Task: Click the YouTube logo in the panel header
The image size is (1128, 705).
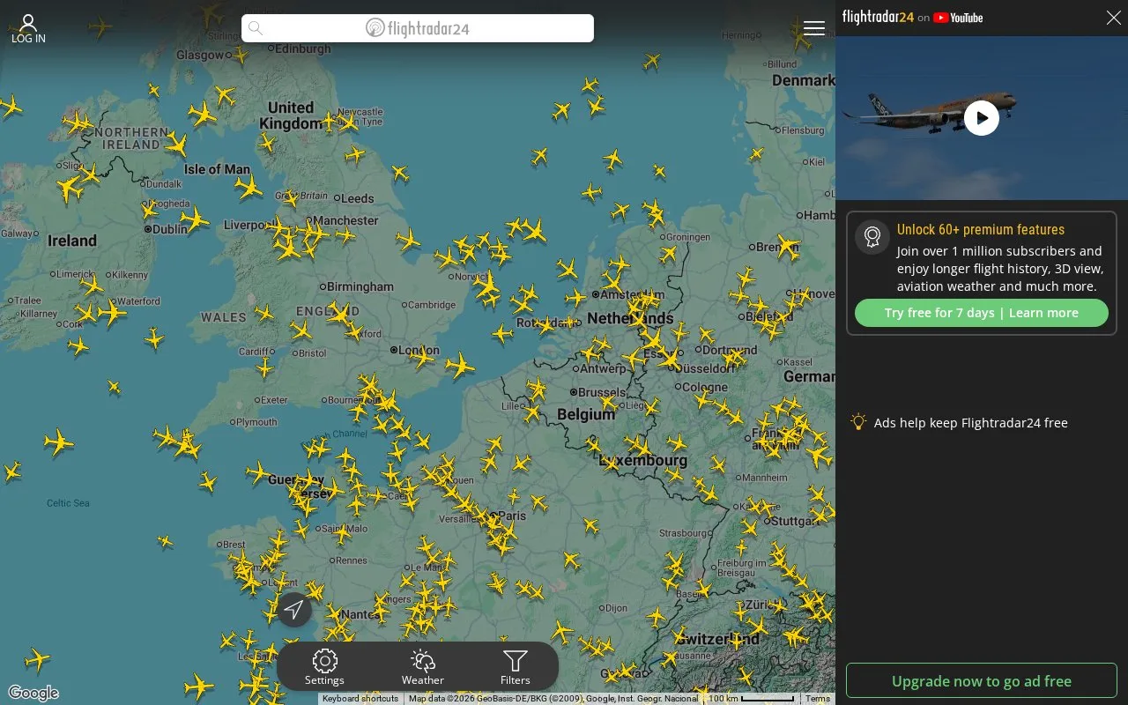Action: pyautogui.click(x=958, y=18)
